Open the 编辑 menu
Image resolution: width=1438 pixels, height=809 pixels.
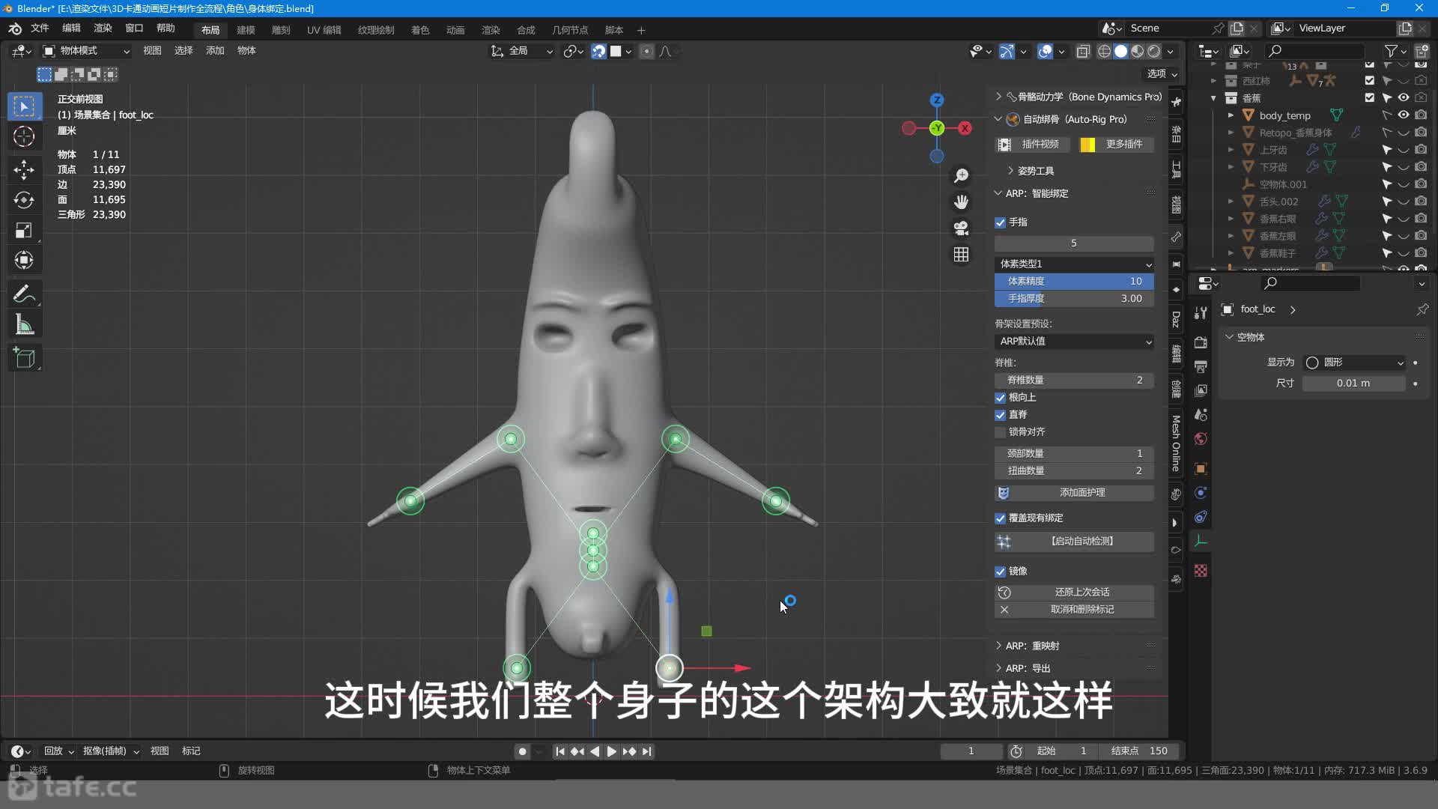click(71, 28)
